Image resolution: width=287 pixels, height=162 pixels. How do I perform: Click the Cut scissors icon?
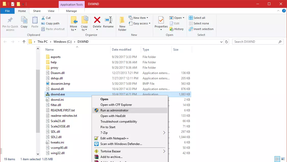[x=43, y=18]
